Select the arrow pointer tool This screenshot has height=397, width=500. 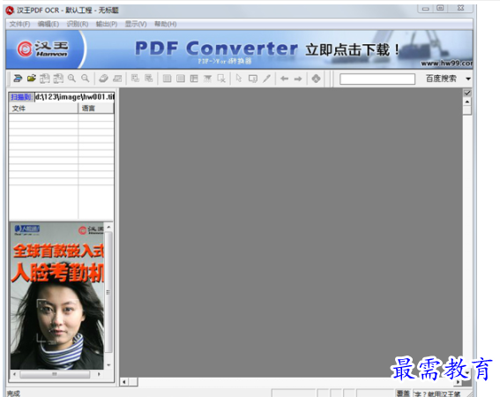[238, 79]
